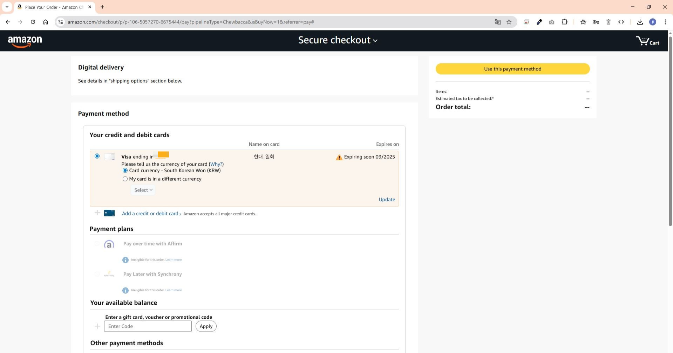Viewport: 673px width, 353px height.
Task: Click Use this payment method button
Action: 512,69
